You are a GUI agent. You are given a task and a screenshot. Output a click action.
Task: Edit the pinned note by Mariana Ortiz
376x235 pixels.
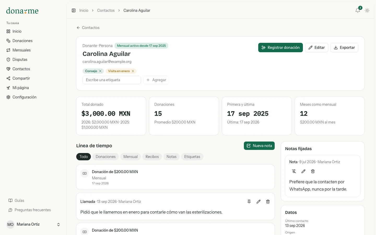(x=303, y=171)
